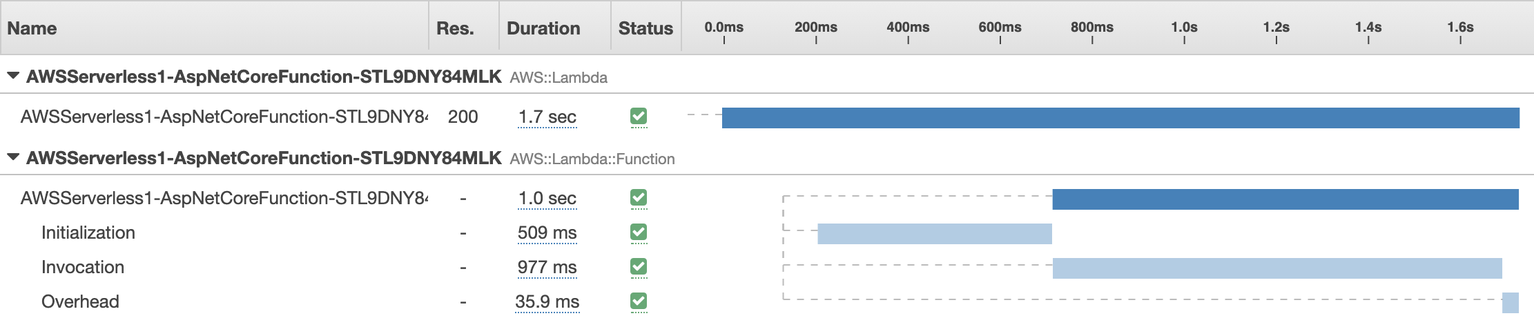Open the 1.7 sec duration link
1534x327 pixels.
[x=547, y=117]
